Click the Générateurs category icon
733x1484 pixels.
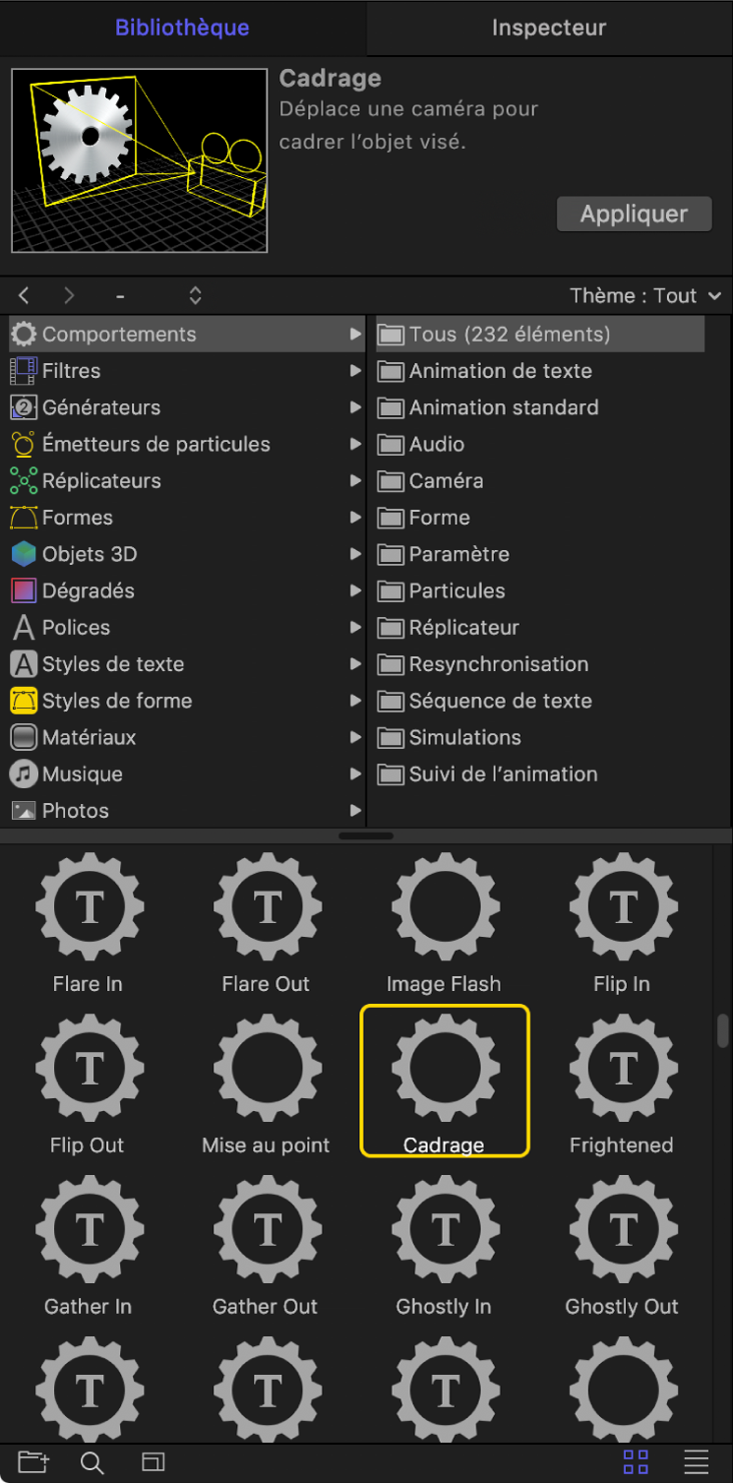point(24,407)
